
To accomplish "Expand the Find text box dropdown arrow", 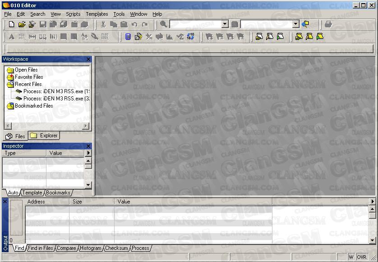I will (225, 24).
